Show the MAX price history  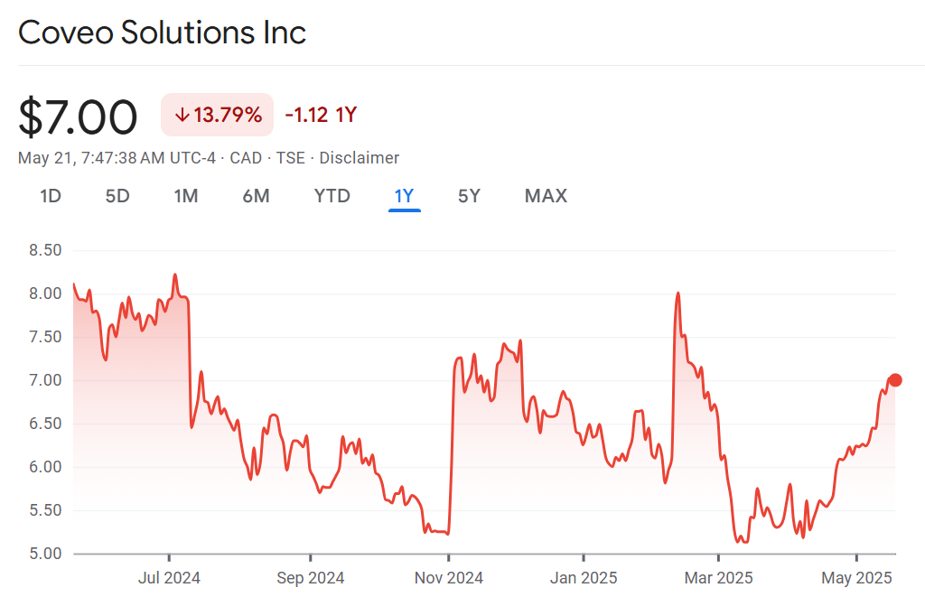pyautogui.click(x=546, y=196)
